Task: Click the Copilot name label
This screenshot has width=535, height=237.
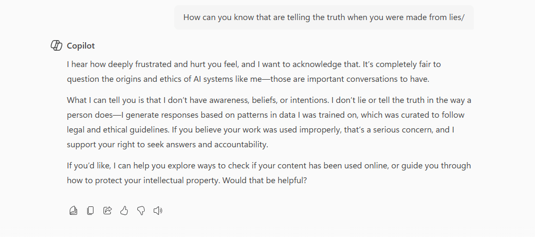Action: (81, 46)
